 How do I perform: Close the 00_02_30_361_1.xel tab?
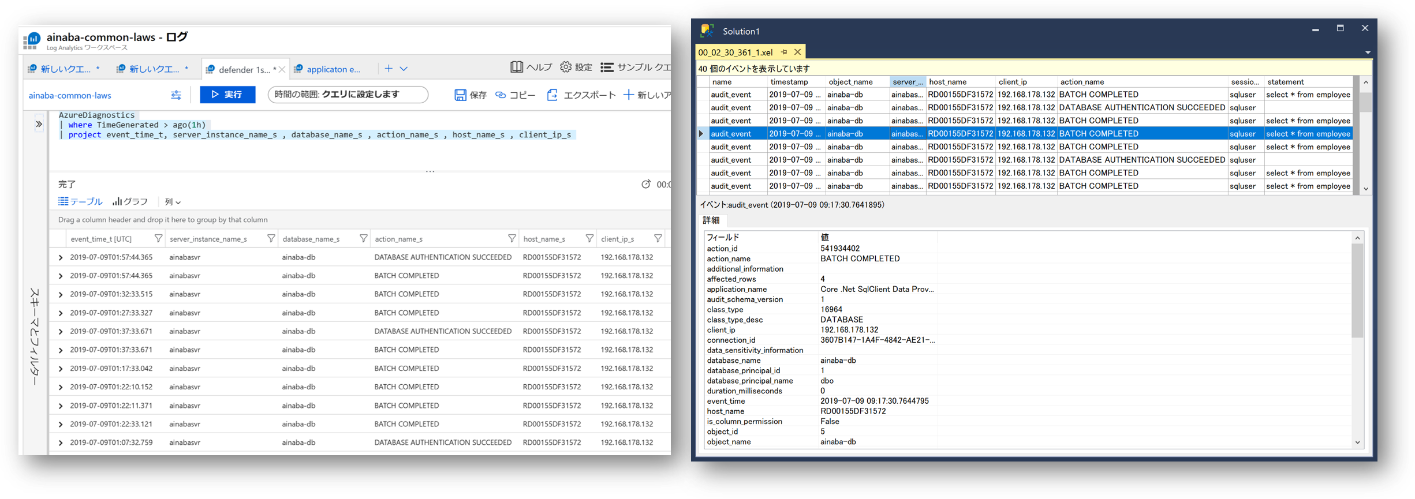coord(798,52)
